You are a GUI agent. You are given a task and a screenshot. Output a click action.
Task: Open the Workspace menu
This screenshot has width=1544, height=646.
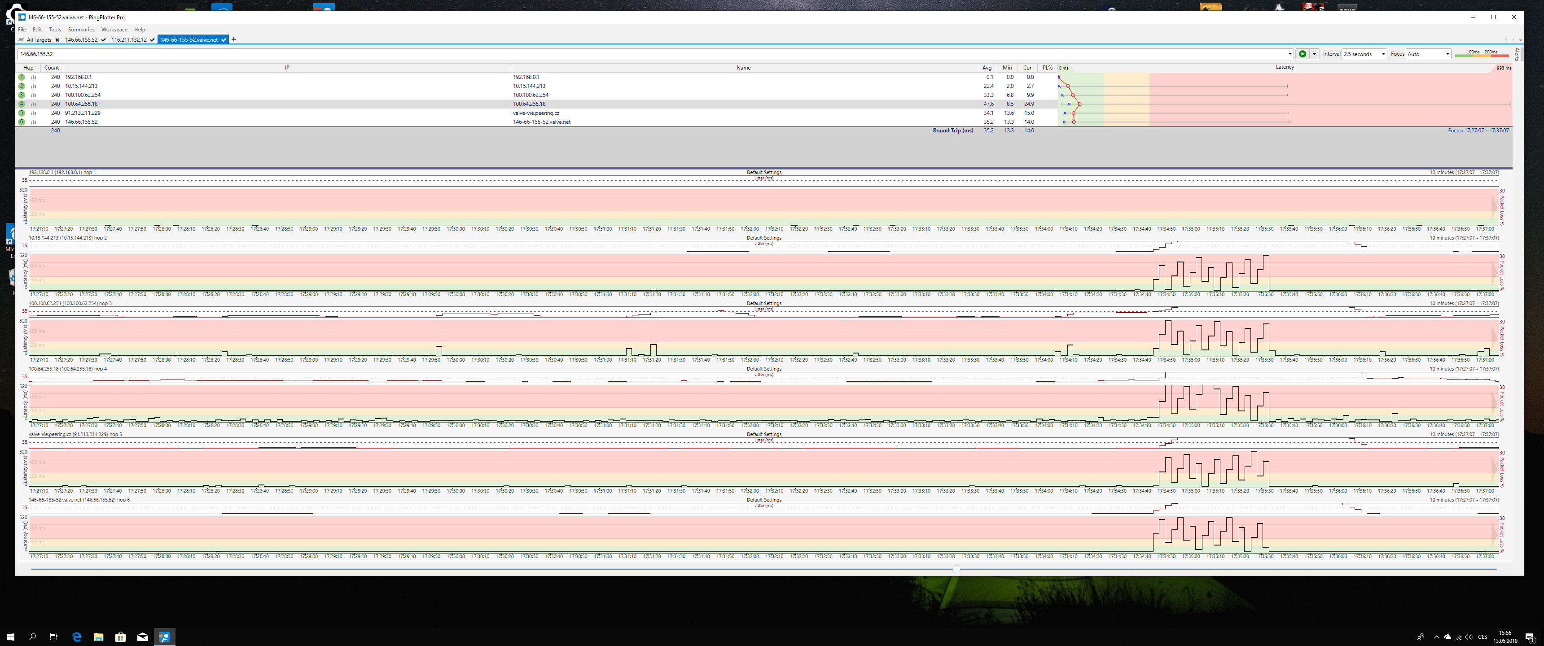114,29
